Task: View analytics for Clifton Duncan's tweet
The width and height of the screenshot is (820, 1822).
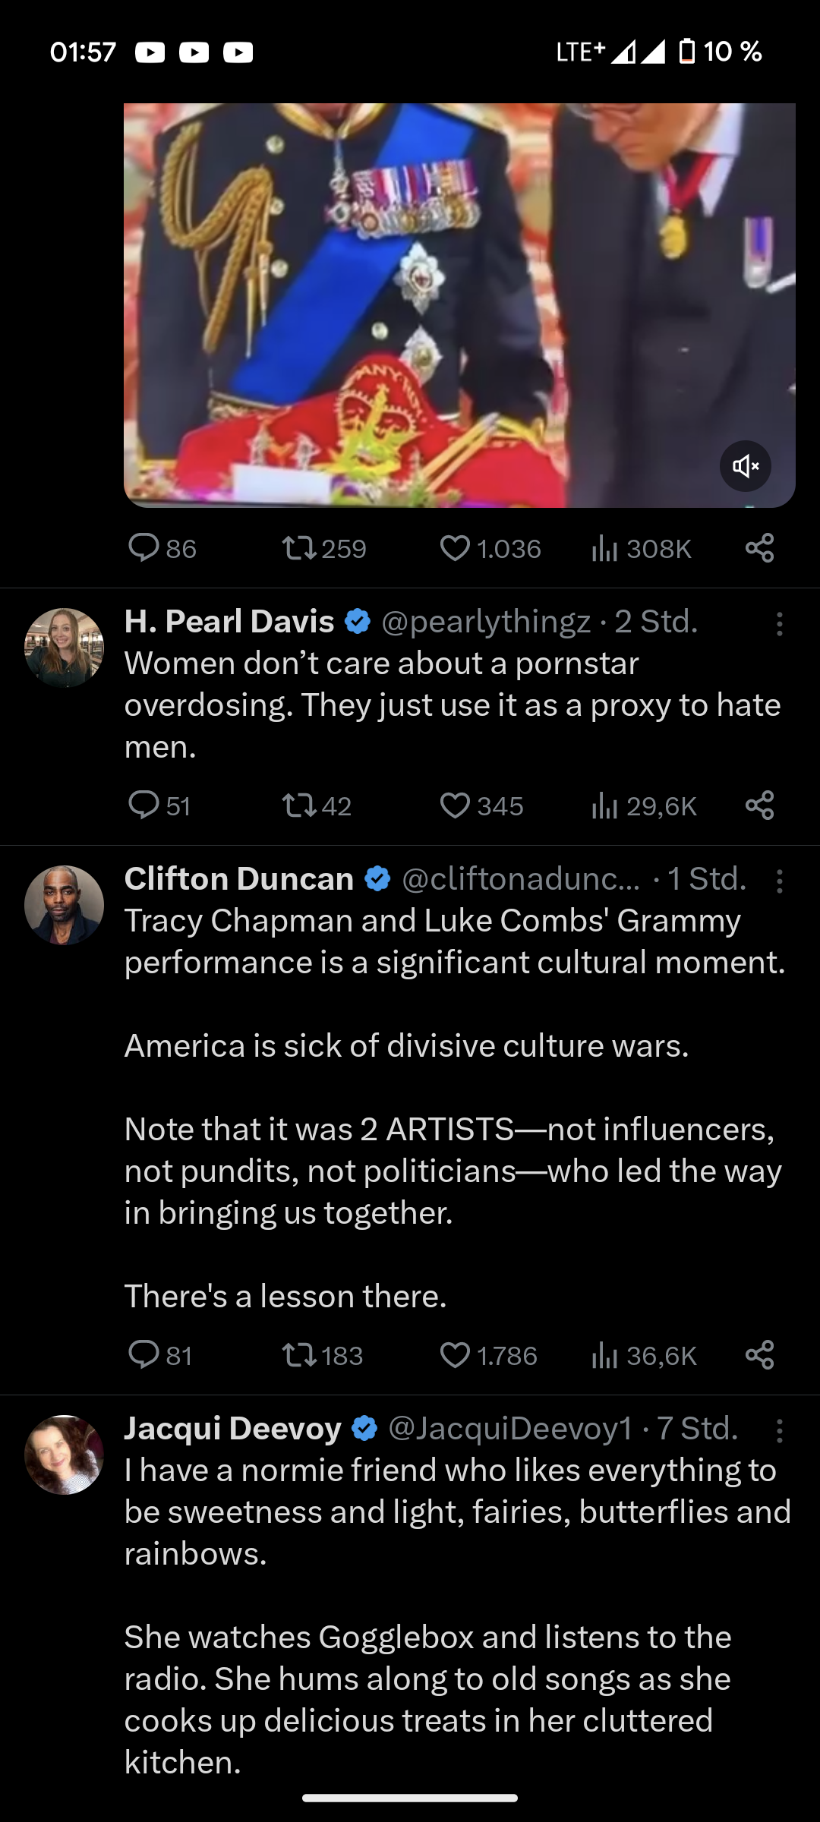Action: click(x=604, y=1355)
